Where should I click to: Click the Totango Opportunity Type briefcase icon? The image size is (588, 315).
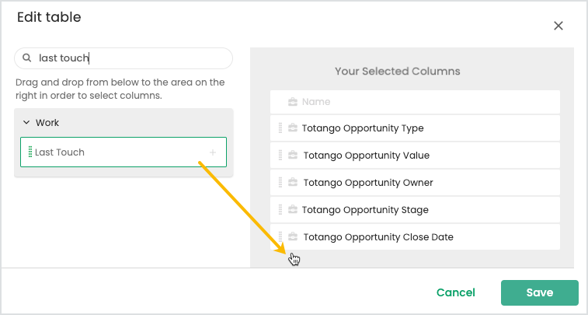tap(293, 128)
